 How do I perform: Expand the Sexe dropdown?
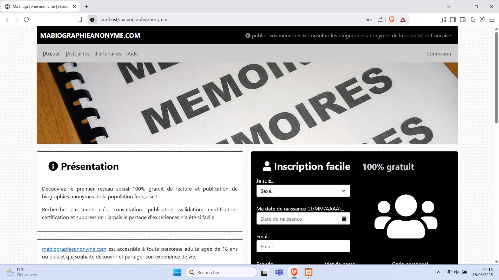tap(303, 191)
